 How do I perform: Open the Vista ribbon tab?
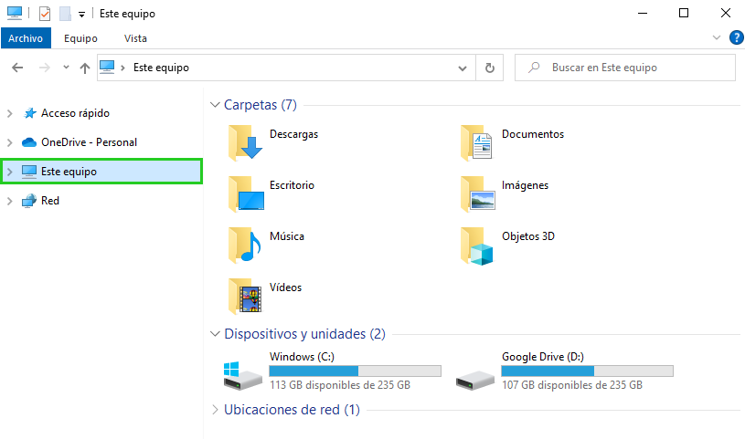[x=135, y=38]
